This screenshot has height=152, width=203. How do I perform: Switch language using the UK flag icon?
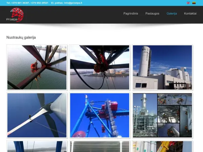(x=188, y=3)
